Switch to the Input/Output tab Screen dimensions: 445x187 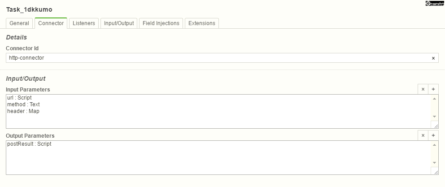click(x=119, y=23)
